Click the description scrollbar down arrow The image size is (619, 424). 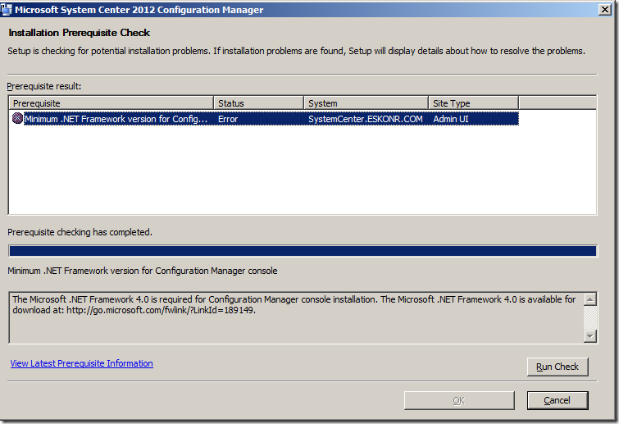(589, 336)
